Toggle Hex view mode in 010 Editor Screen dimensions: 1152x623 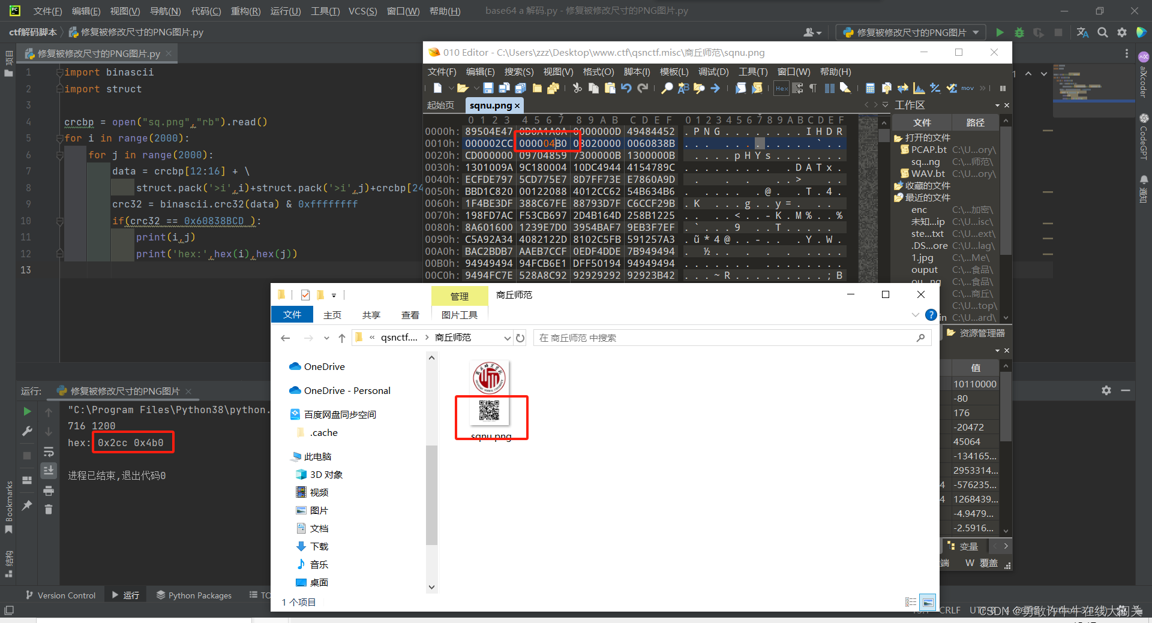(781, 88)
